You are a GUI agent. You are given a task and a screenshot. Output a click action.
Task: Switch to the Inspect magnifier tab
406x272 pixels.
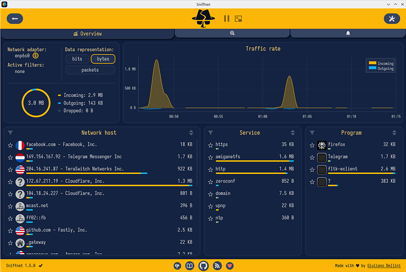point(232,33)
